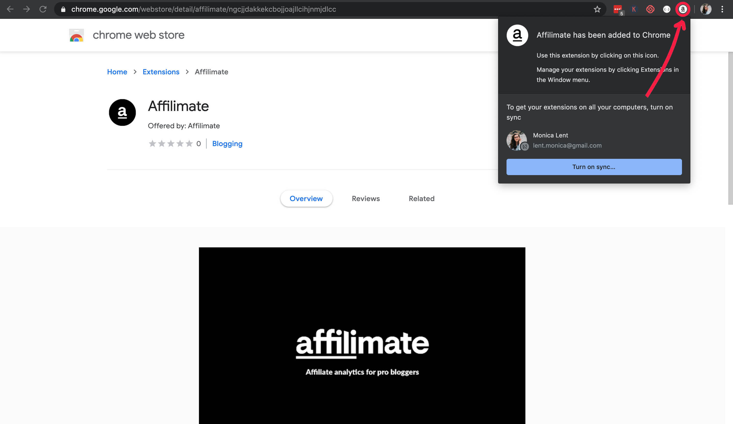Open the Extensions breadcrumb link
This screenshot has width=733, height=424.
coord(161,72)
